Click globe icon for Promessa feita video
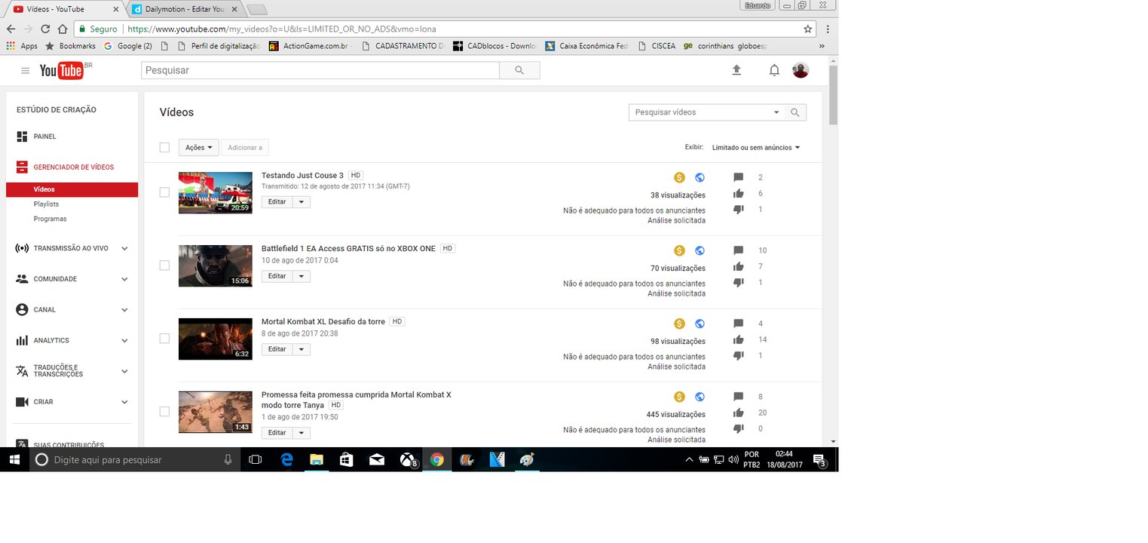Screen dimensions: 1148x543 tap(700, 397)
